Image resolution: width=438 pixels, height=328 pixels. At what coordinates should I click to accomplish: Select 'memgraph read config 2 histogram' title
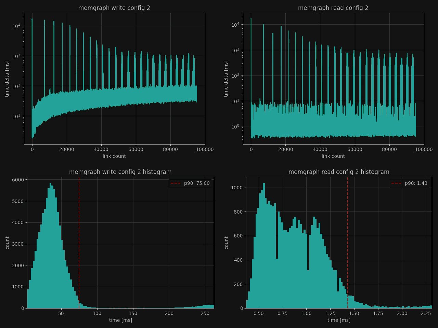[339, 172]
